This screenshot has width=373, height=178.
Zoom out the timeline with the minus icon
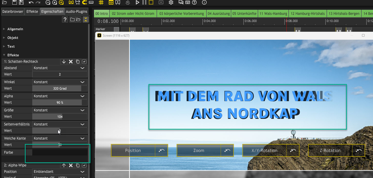[x=48, y=3]
